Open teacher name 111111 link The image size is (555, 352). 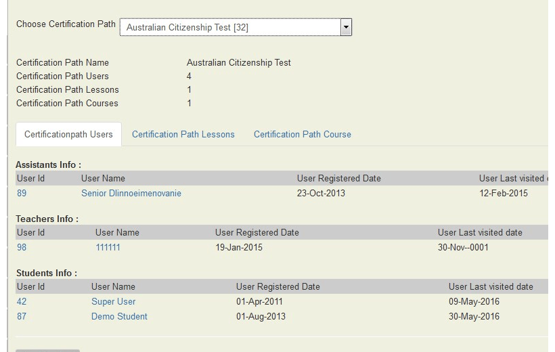pyautogui.click(x=108, y=247)
